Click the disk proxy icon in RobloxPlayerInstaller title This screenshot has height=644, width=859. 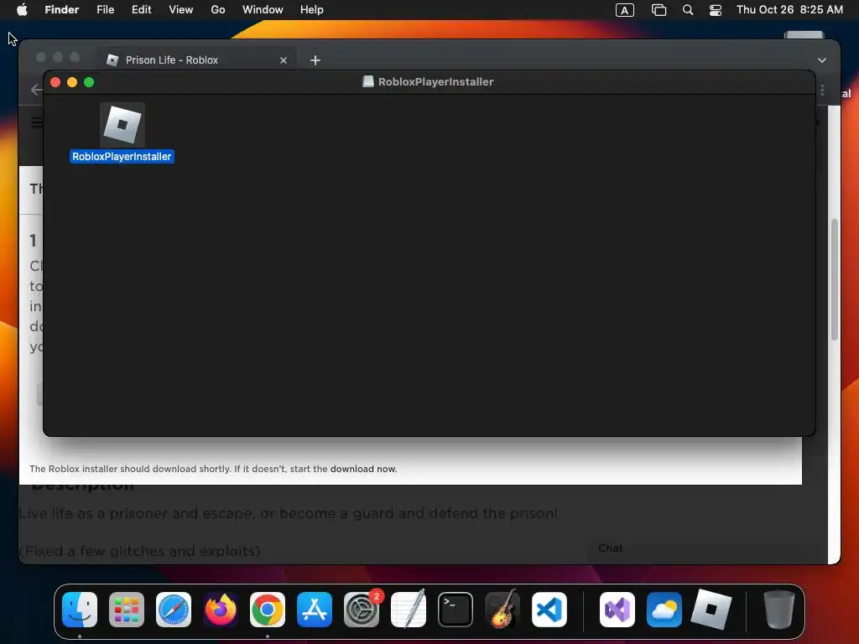pyautogui.click(x=368, y=81)
